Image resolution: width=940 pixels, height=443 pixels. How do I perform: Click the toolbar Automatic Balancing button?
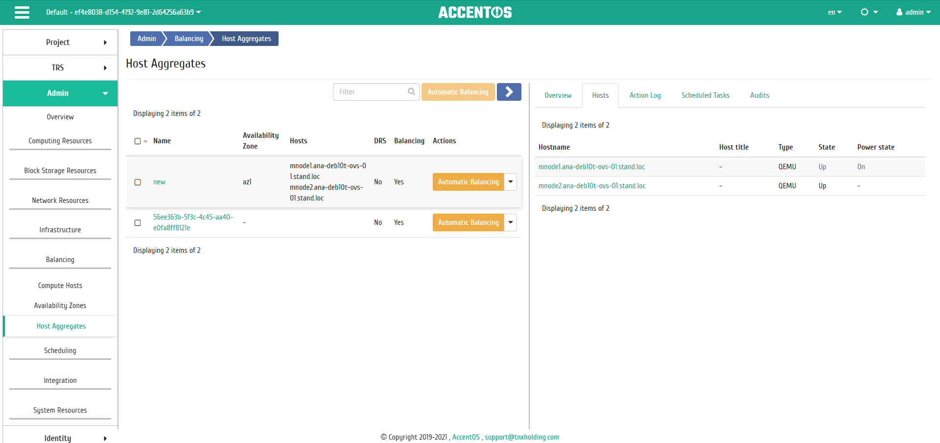click(458, 92)
